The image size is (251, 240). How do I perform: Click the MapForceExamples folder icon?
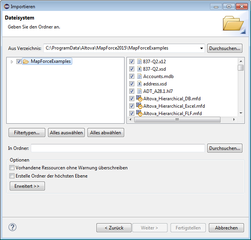point(26,61)
